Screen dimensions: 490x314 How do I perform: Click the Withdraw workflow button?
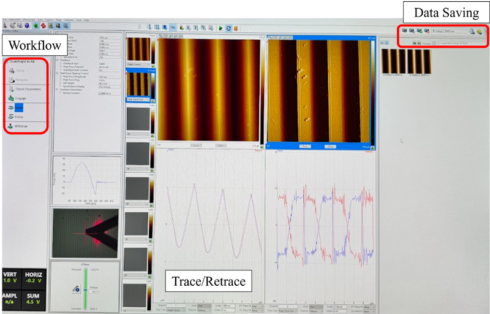pyautogui.click(x=22, y=126)
